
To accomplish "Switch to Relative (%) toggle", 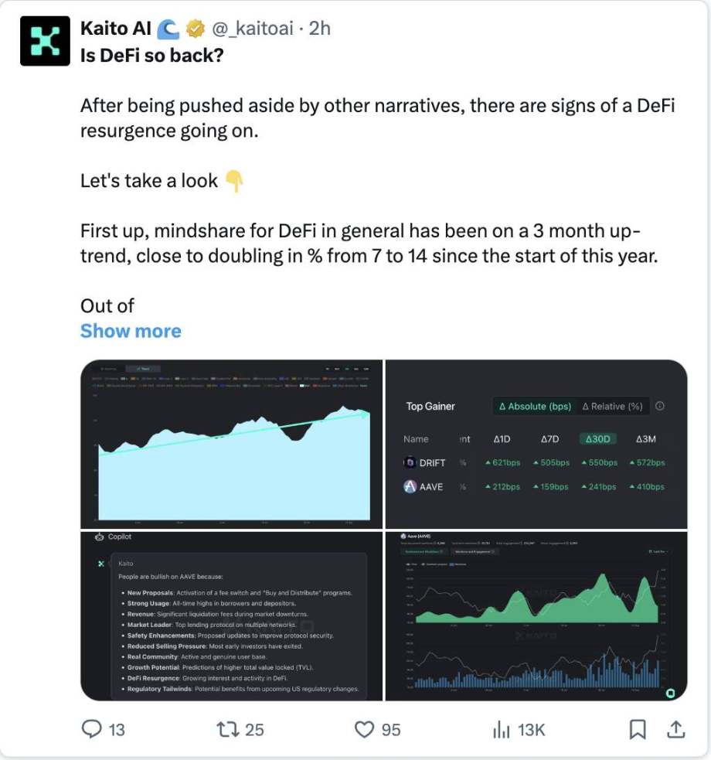I will 613,406.
